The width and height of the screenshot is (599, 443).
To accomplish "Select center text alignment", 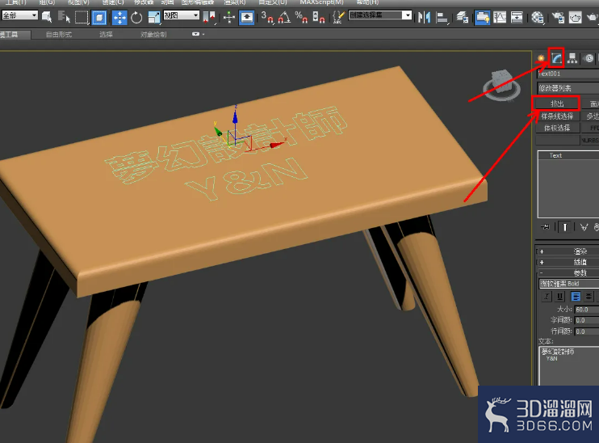I will click(589, 297).
